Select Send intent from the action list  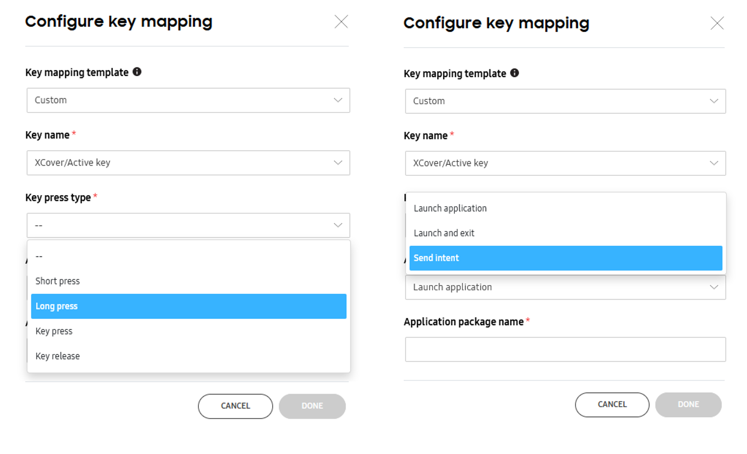tap(565, 258)
